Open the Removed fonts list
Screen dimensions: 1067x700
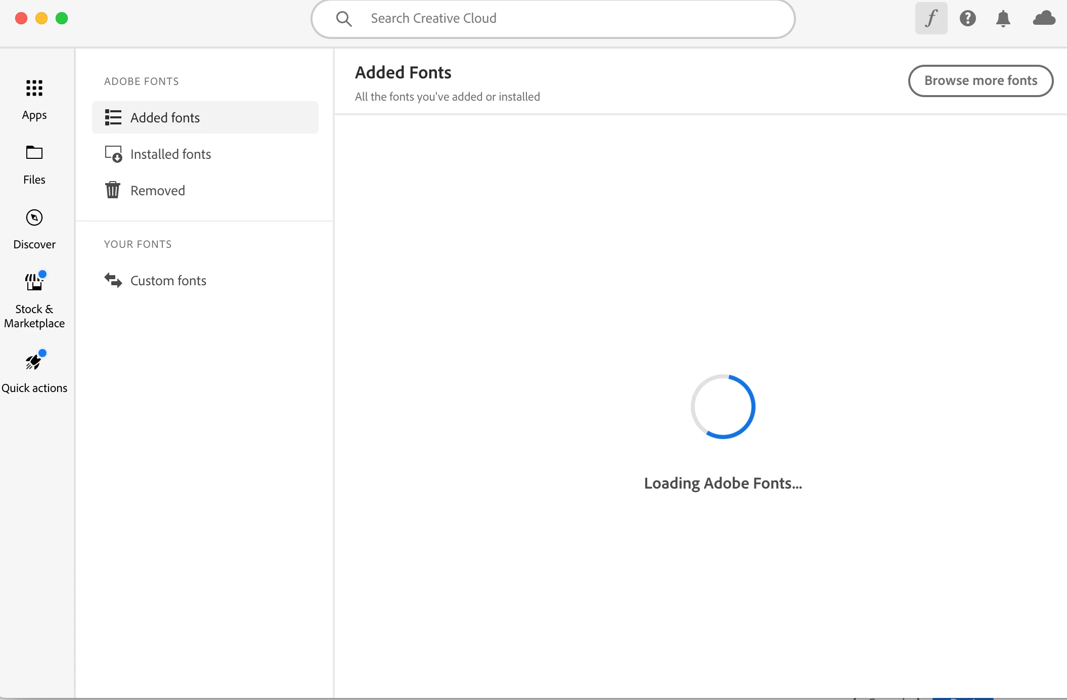pos(157,190)
